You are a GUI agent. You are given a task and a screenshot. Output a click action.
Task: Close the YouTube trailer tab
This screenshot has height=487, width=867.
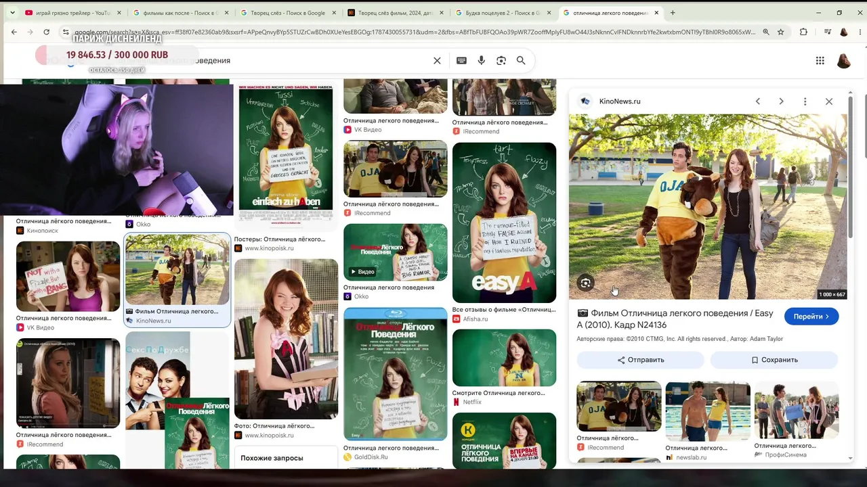(119, 13)
